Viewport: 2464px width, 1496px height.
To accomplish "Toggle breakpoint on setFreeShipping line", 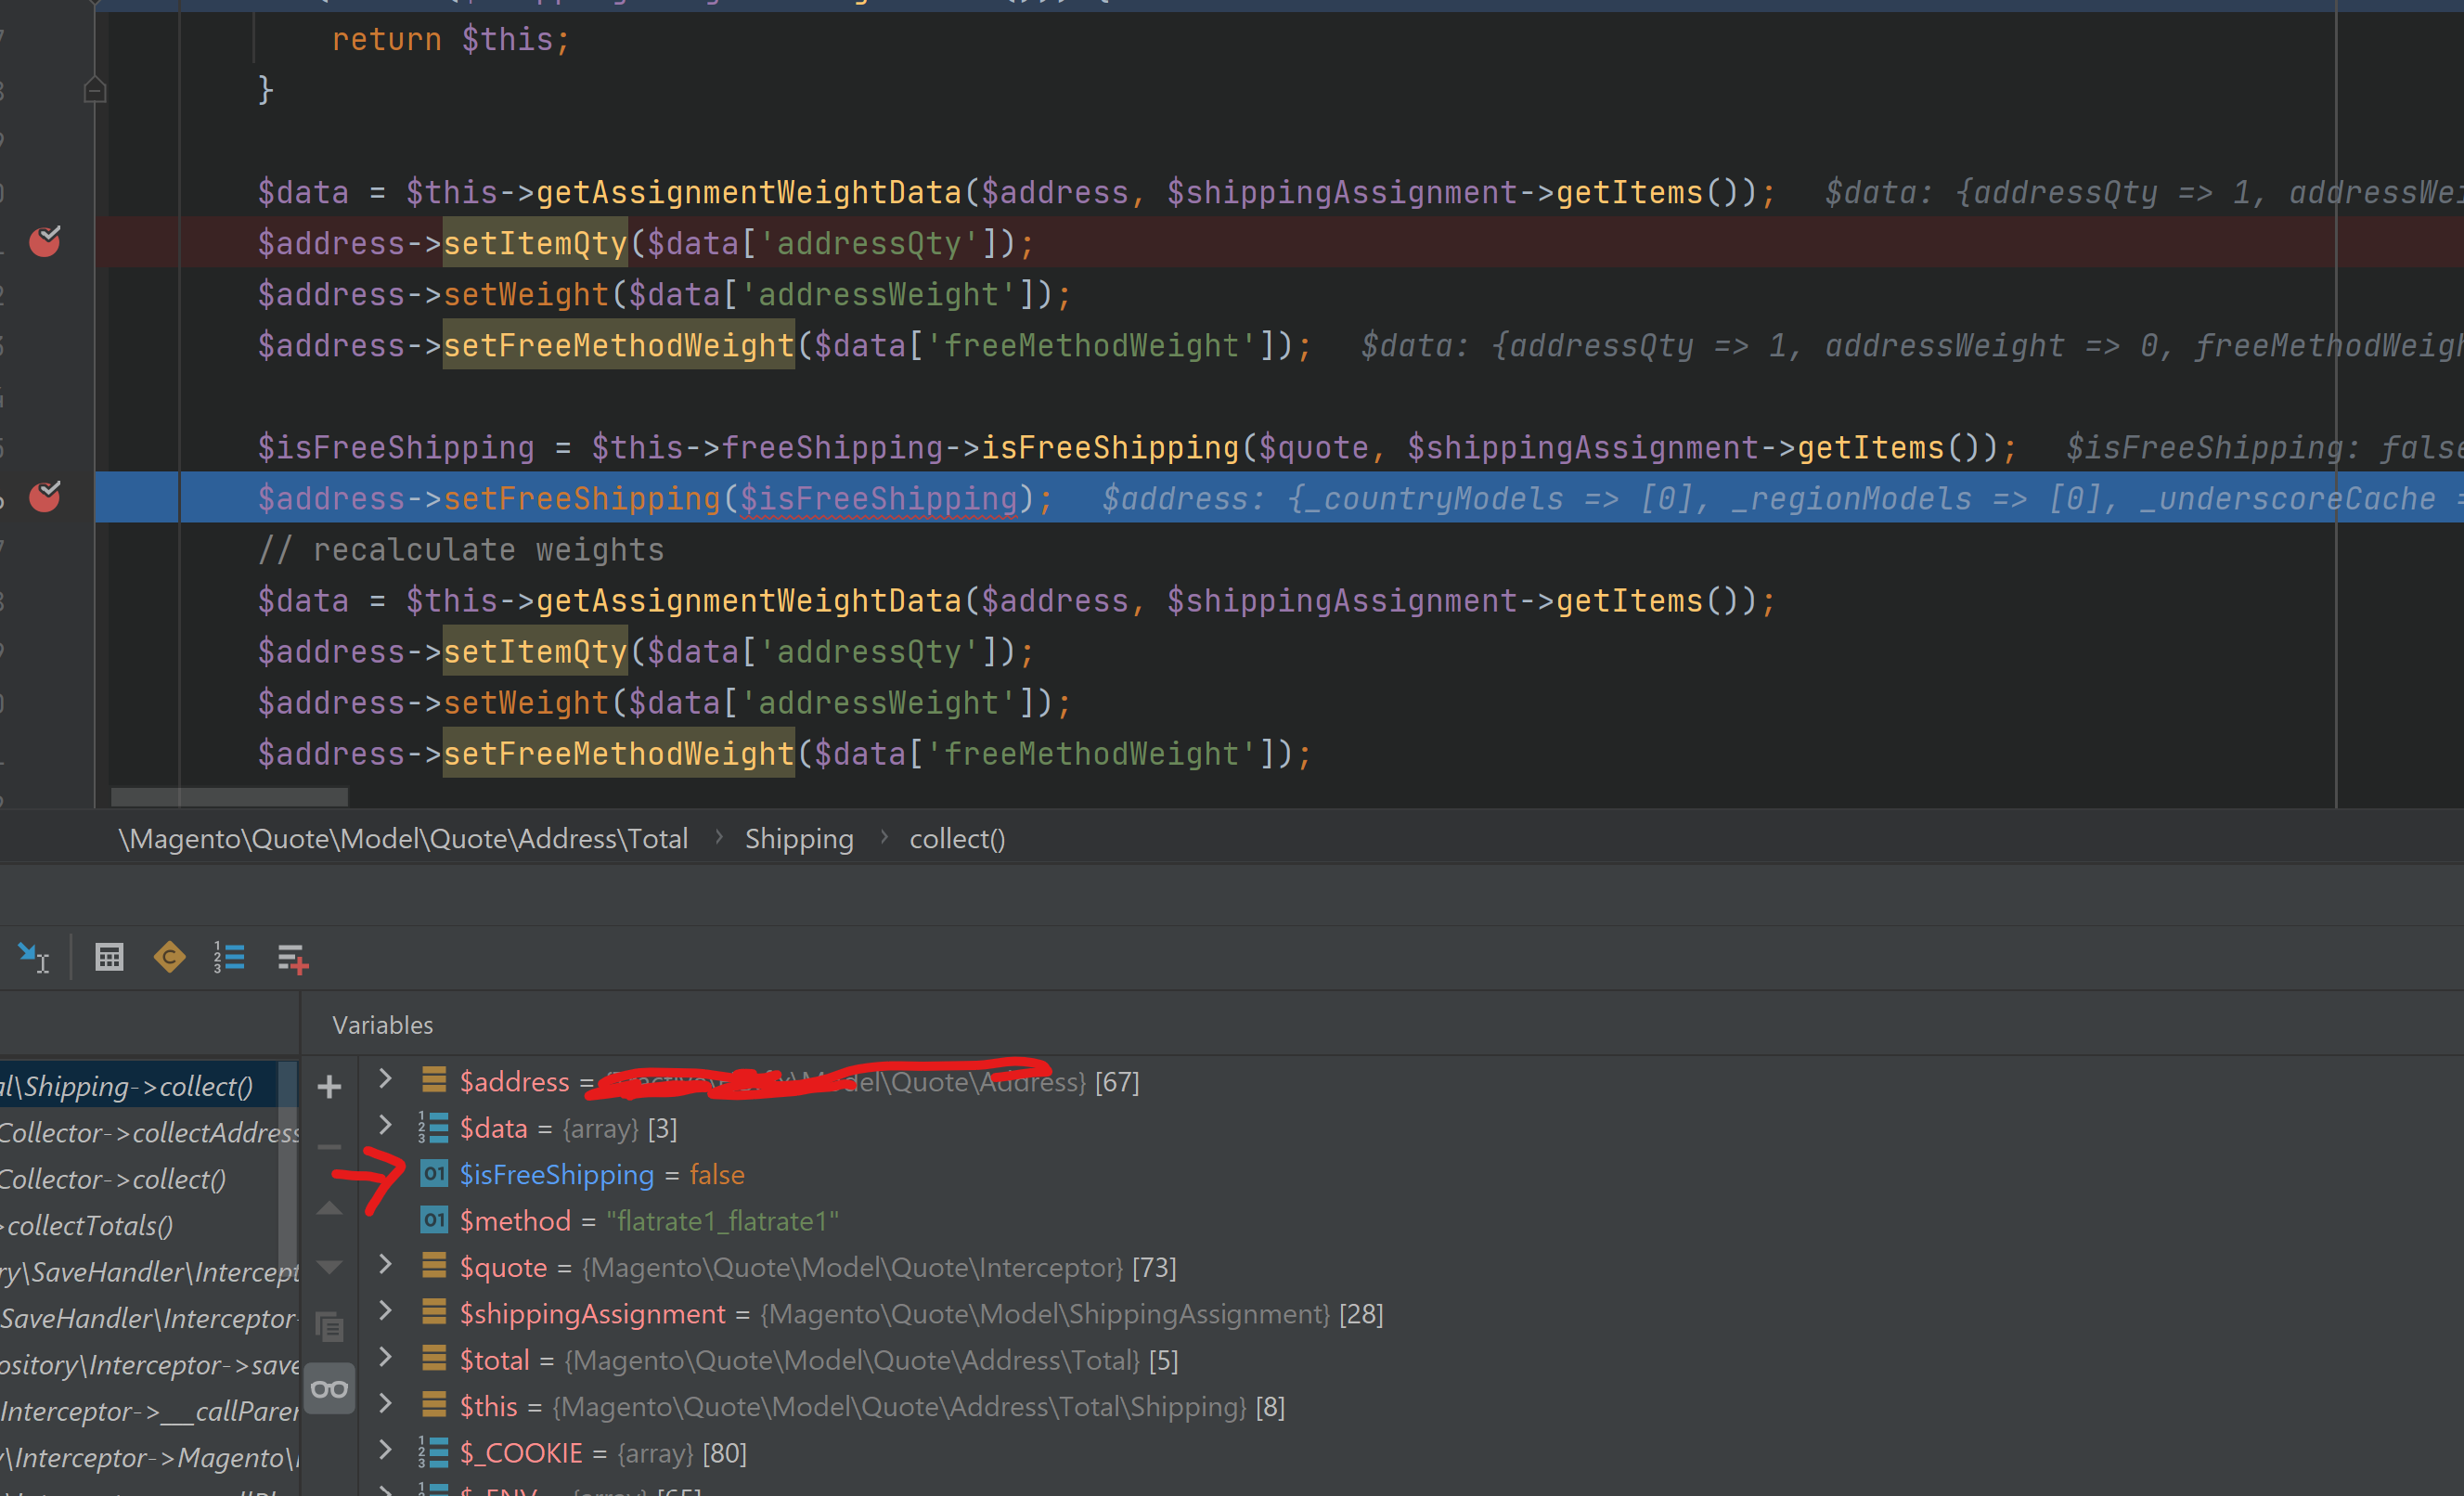I will pos(45,497).
